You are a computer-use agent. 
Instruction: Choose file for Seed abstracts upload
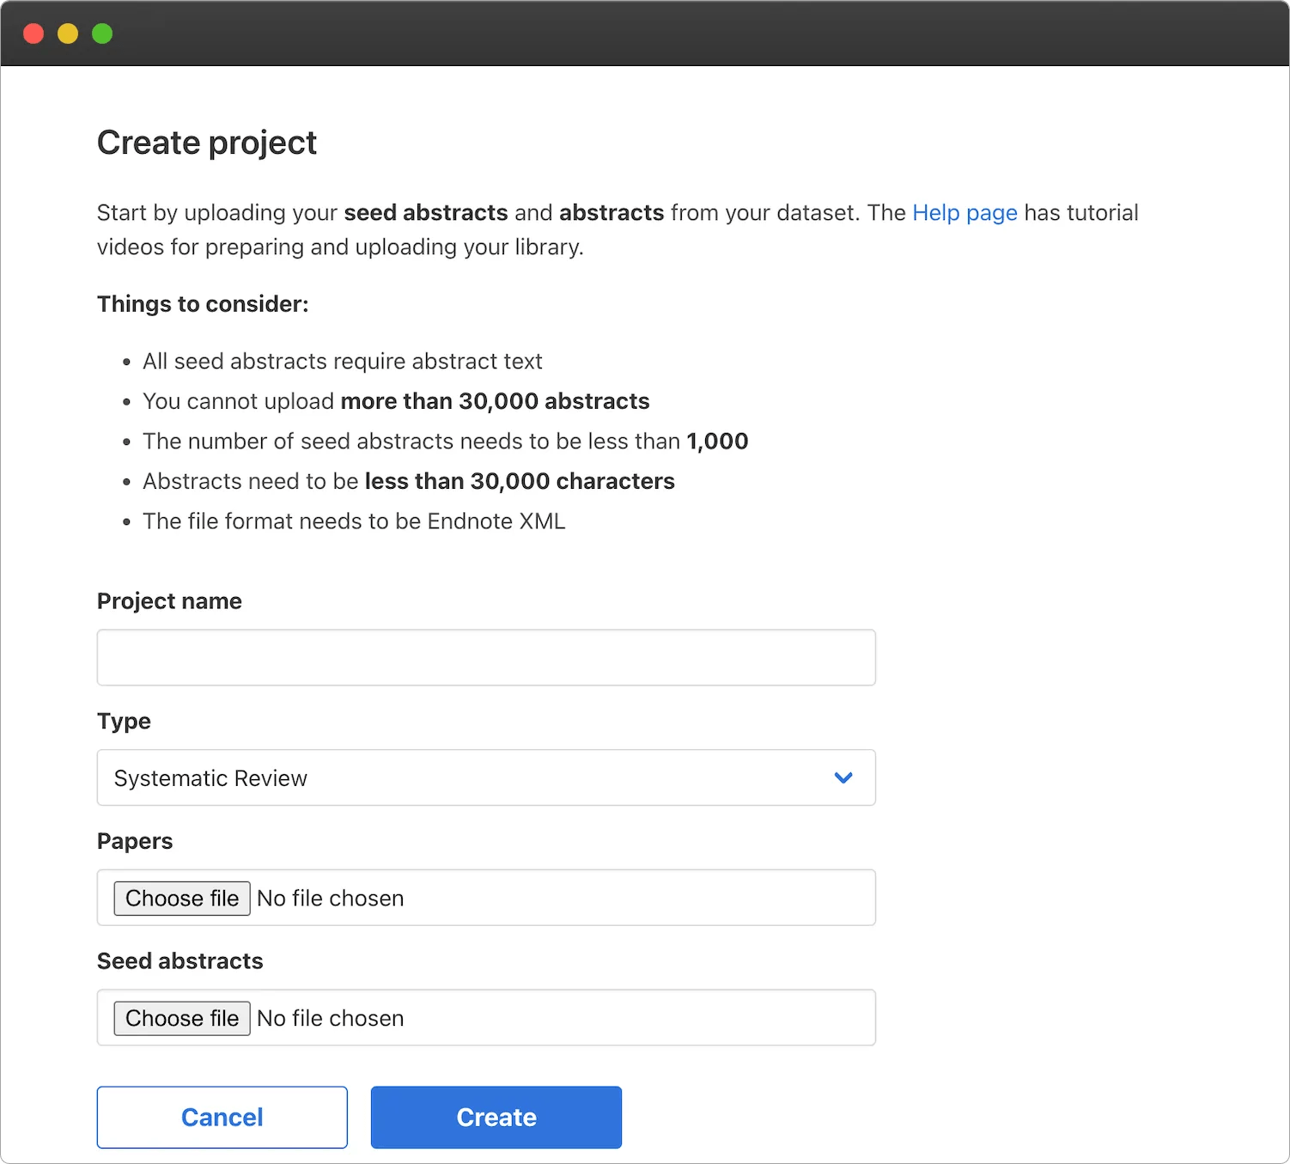(182, 1018)
